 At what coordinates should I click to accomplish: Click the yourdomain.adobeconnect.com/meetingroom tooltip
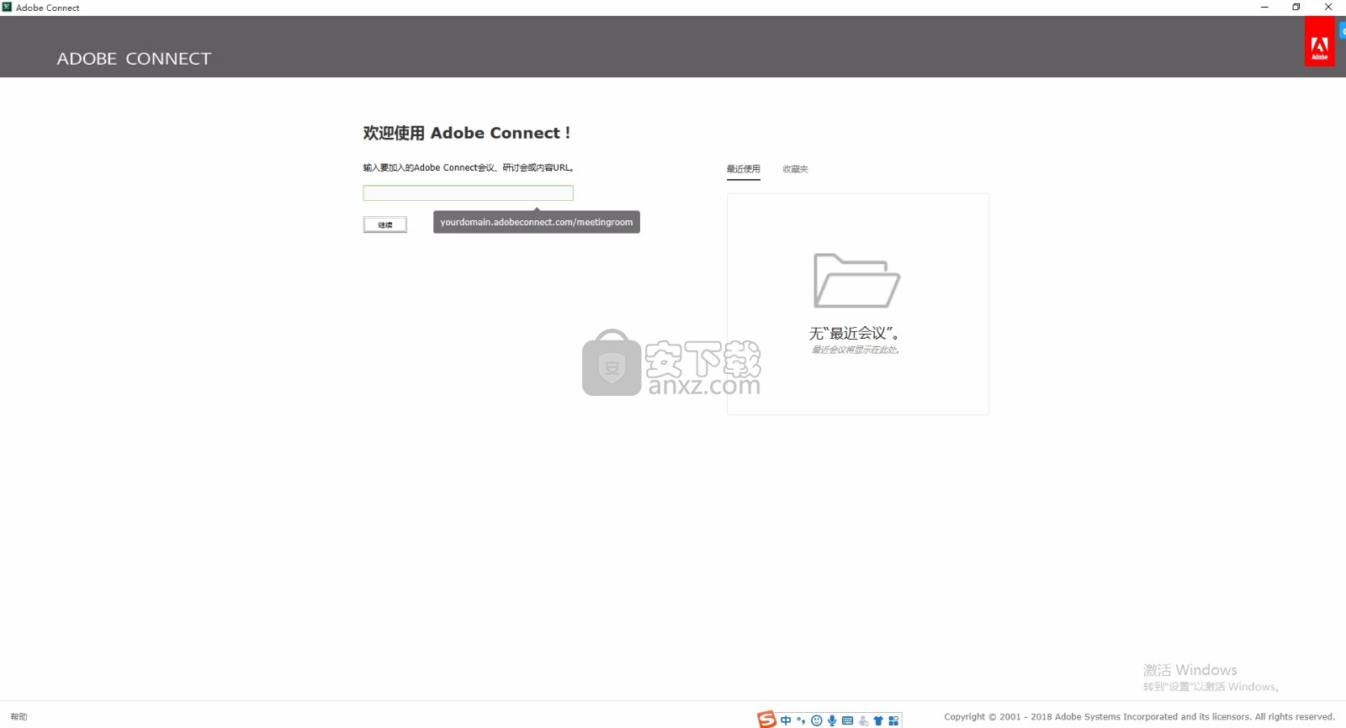click(537, 222)
